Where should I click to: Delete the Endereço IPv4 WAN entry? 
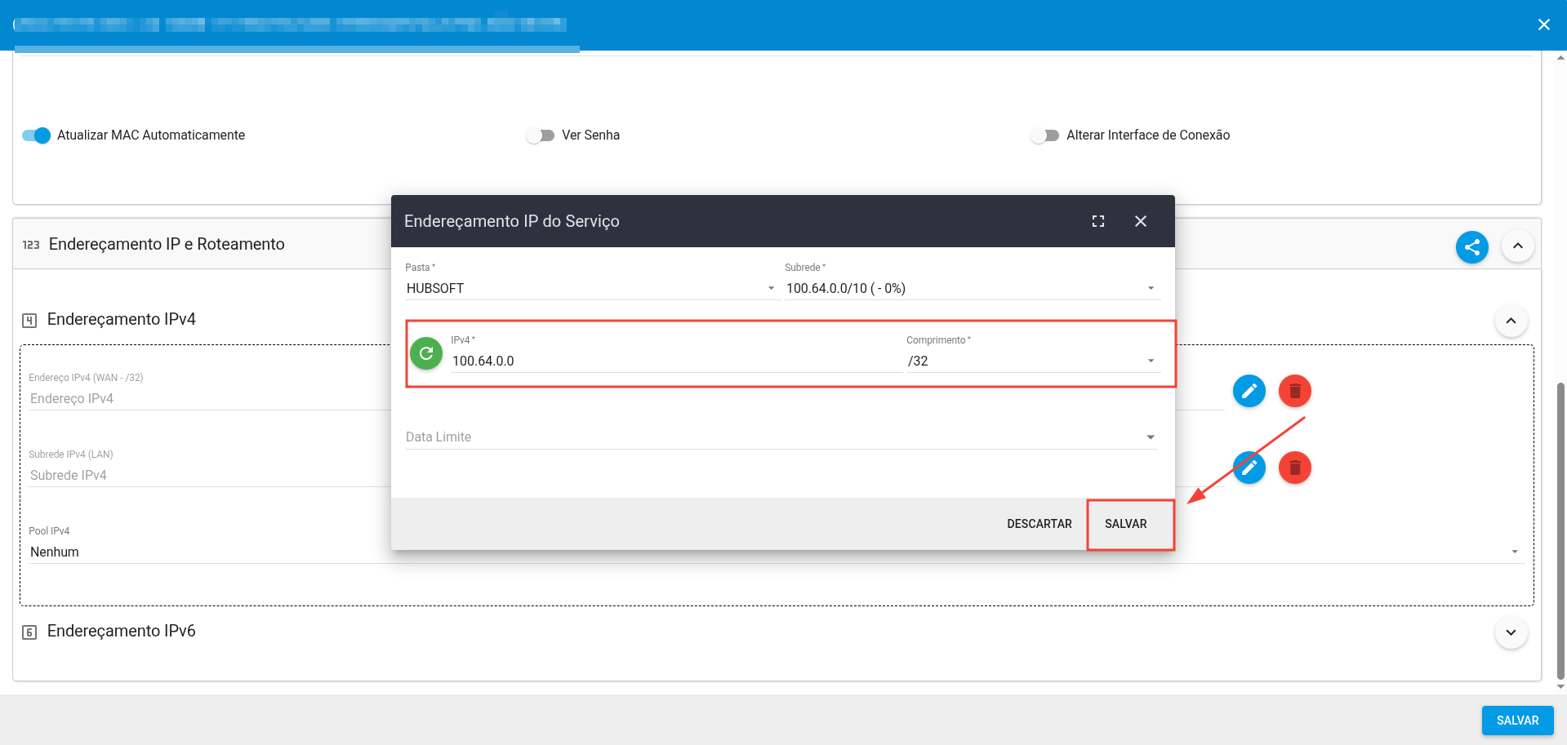coord(1294,392)
